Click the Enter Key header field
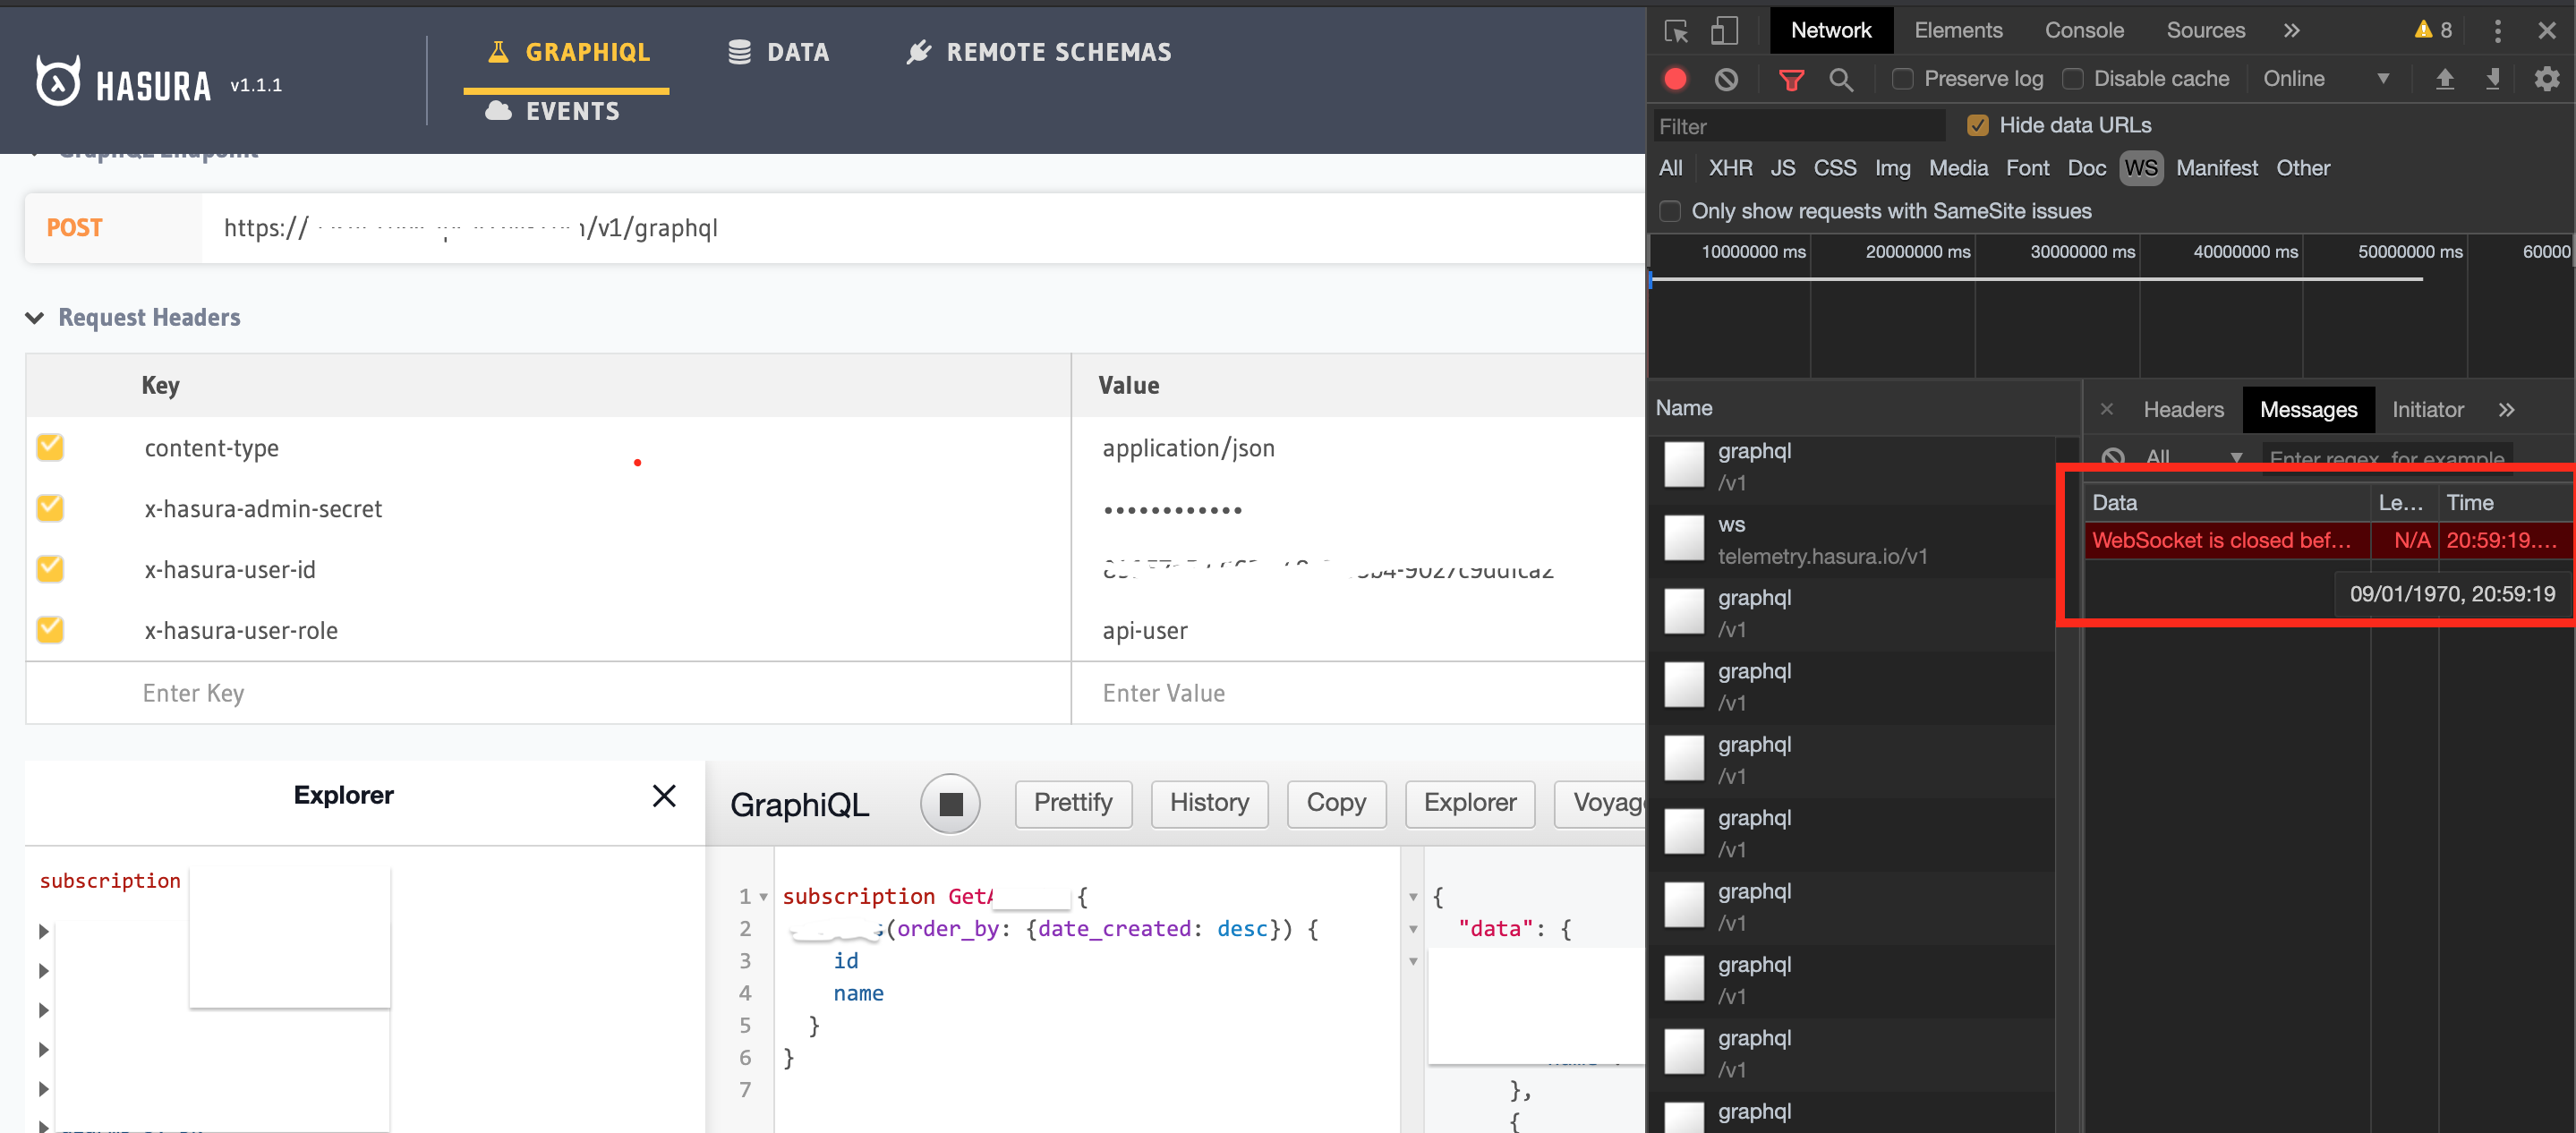This screenshot has width=2576, height=1133. [548, 693]
